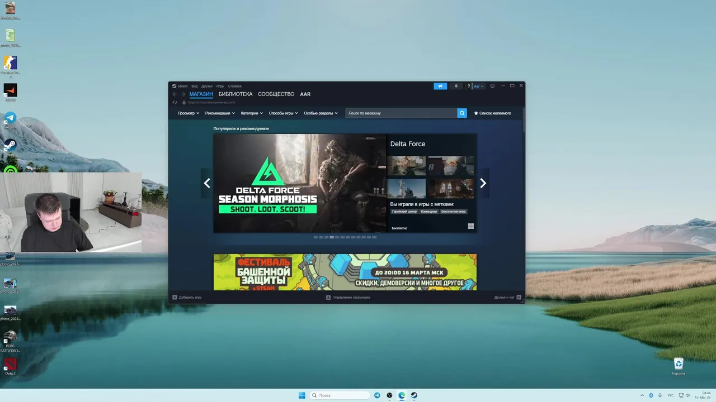Open the Друзья menu

coord(207,86)
